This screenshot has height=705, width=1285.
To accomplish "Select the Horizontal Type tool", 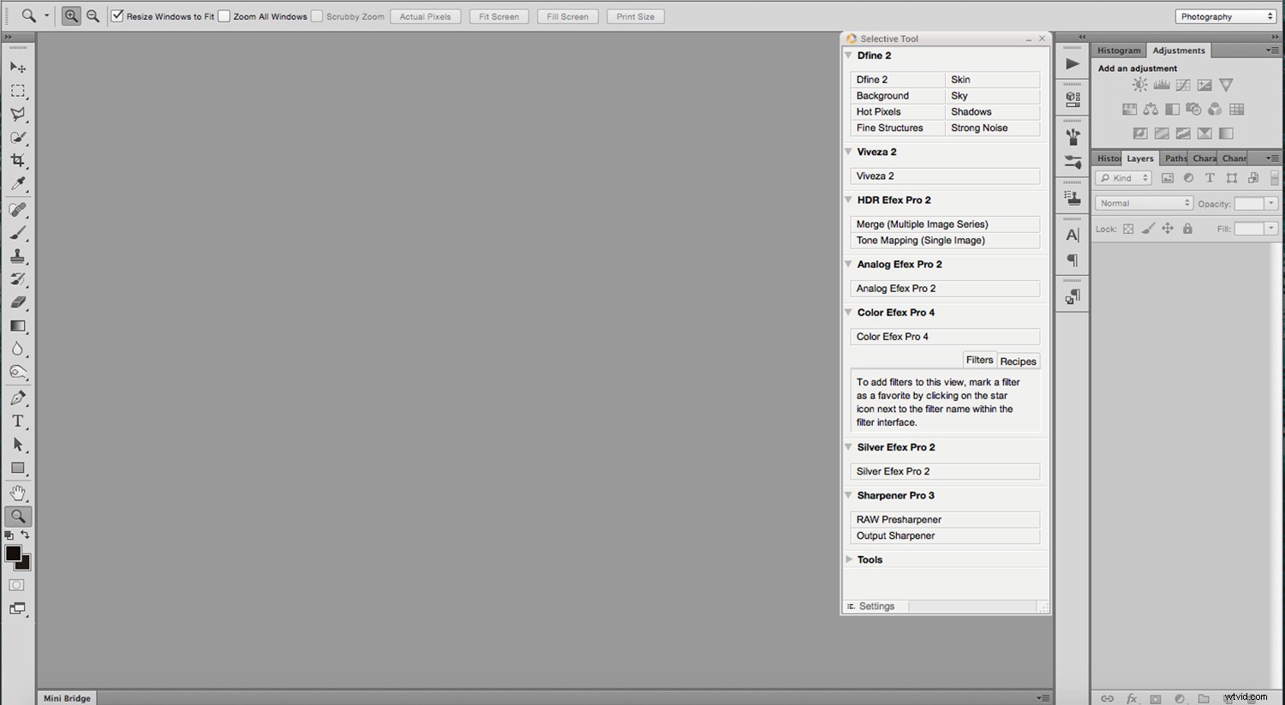I will [x=17, y=421].
